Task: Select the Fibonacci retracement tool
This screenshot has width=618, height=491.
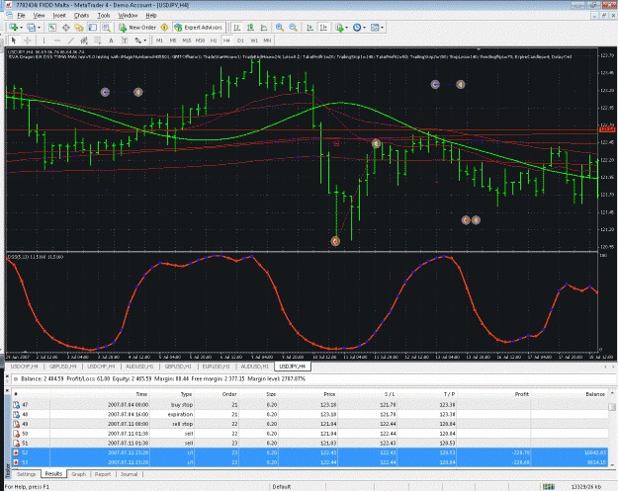Action: pyautogui.click(x=97, y=41)
